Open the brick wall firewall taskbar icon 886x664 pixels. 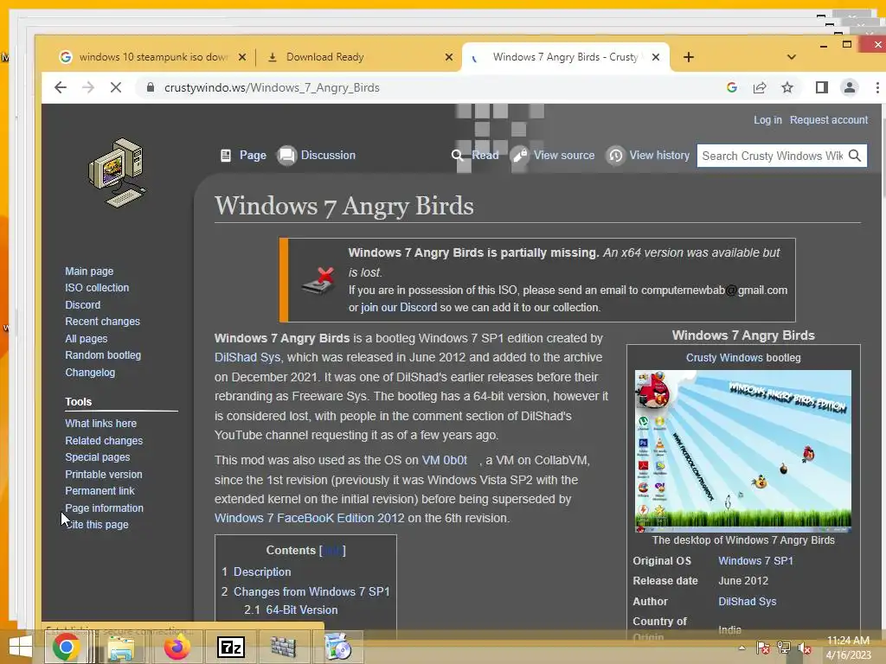pos(283,647)
